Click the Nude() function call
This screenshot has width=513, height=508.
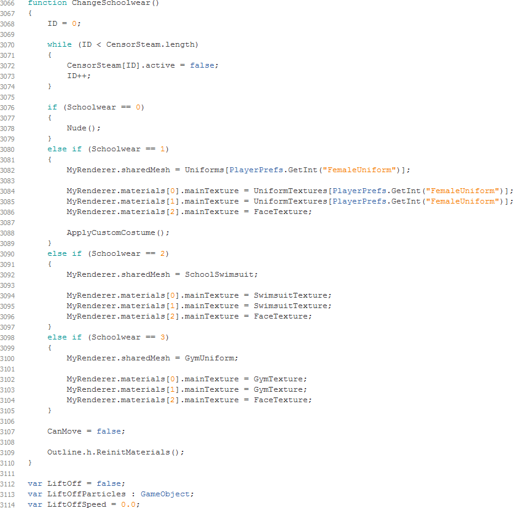[x=84, y=128]
